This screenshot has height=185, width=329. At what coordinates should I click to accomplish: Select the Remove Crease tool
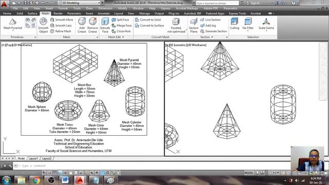pos(93,25)
